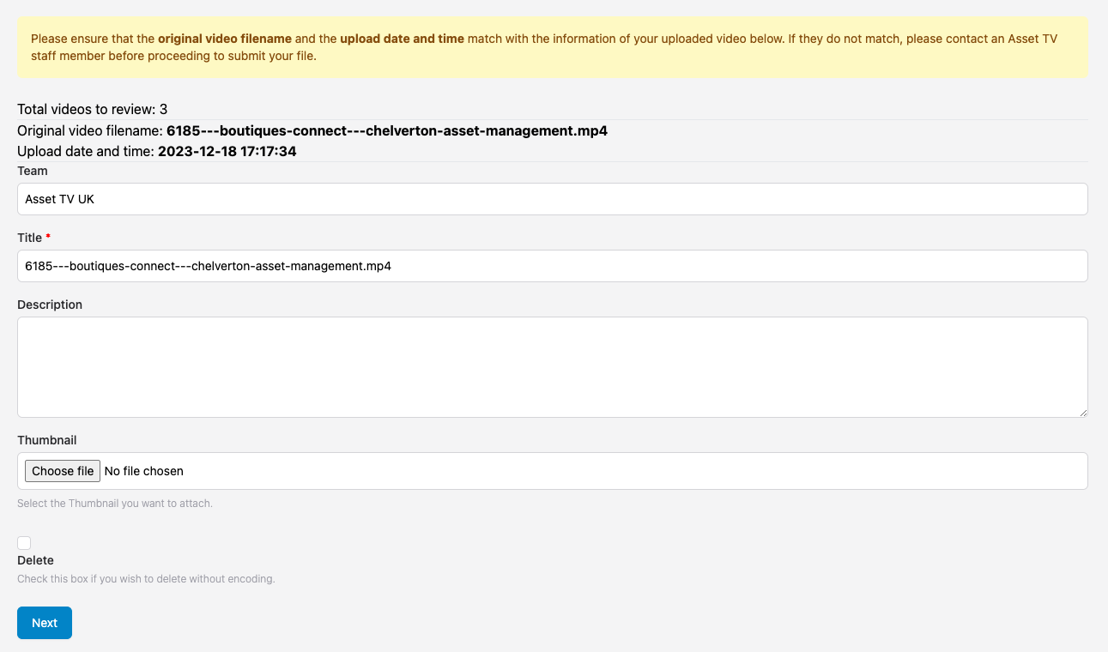Click the Title field label
The image size is (1108, 652).
(29, 238)
